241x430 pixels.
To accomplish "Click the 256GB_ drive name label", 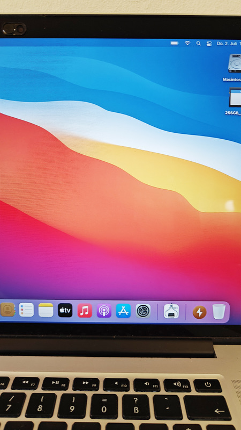I will [x=233, y=113].
